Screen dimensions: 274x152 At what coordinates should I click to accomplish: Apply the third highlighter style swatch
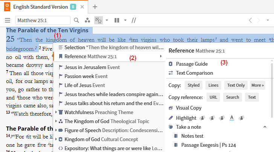pyautogui.click(x=222, y=118)
